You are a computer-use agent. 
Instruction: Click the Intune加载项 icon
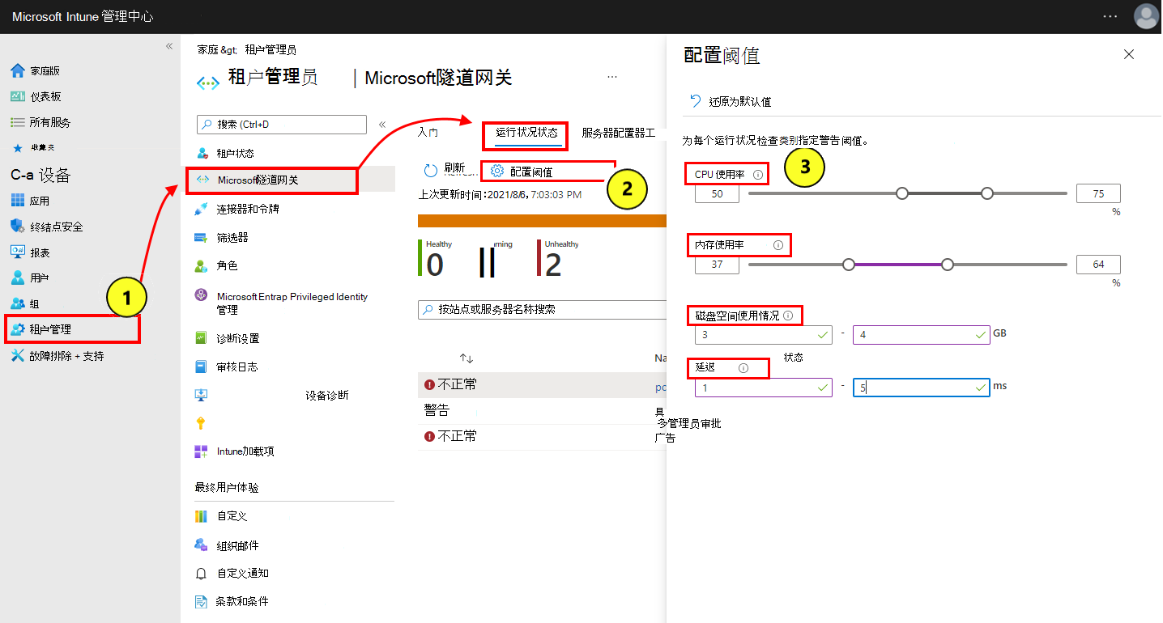tap(201, 451)
